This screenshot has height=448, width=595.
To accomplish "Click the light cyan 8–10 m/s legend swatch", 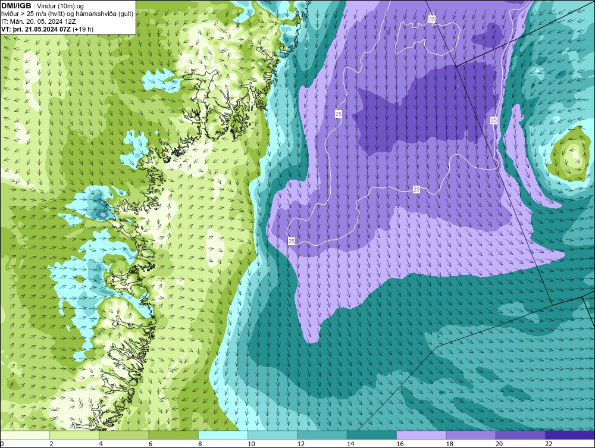I will pyautogui.click(x=223, y=435).
